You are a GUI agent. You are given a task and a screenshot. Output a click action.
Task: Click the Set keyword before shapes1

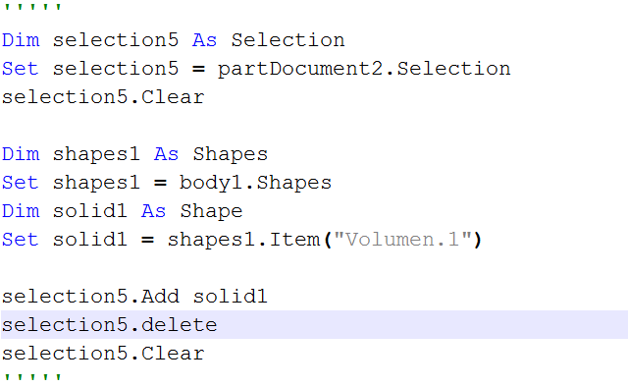click(20, 183)
